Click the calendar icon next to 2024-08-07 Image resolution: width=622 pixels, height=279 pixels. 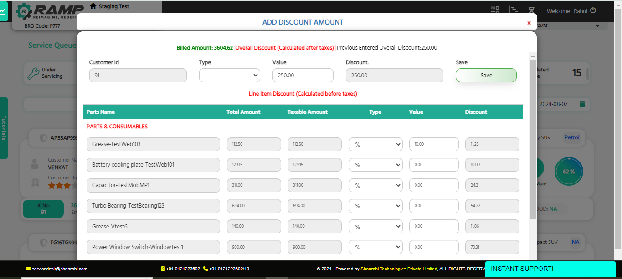[582, 104]
